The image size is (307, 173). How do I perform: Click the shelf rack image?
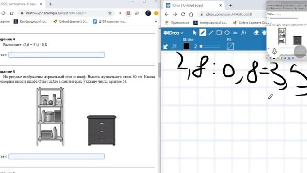tap(50, 116)
